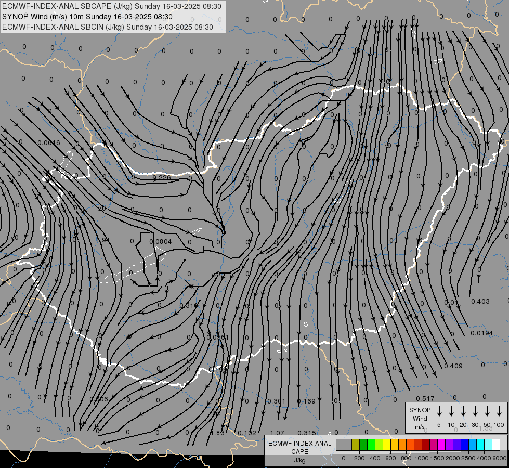
Task: Pick the bright green CAPE legend swatch
Action: pos(371,445)
